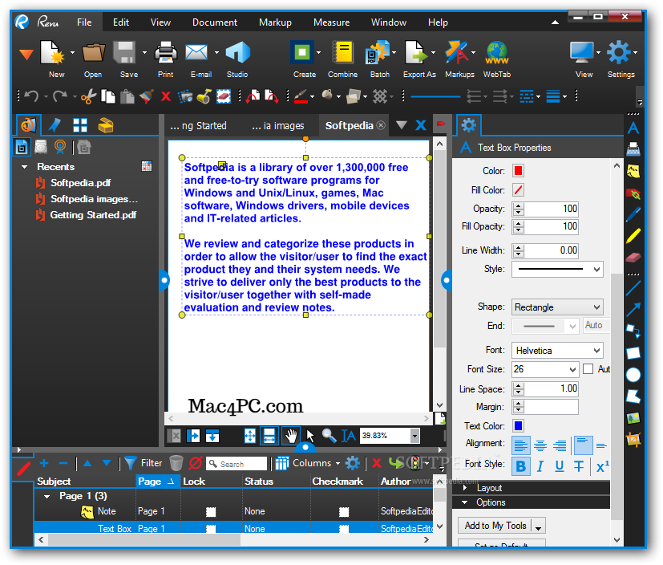
Task: Open the Font Size dropdown showing 26
Action: [x=544, y=369]
